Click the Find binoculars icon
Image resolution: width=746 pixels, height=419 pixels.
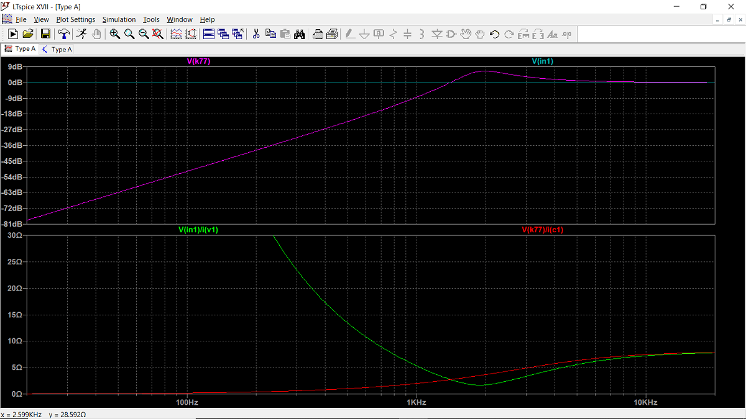(x=300, y=34)
